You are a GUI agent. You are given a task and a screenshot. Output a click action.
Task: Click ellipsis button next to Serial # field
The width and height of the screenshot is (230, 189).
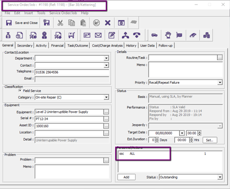click(106, 119)
